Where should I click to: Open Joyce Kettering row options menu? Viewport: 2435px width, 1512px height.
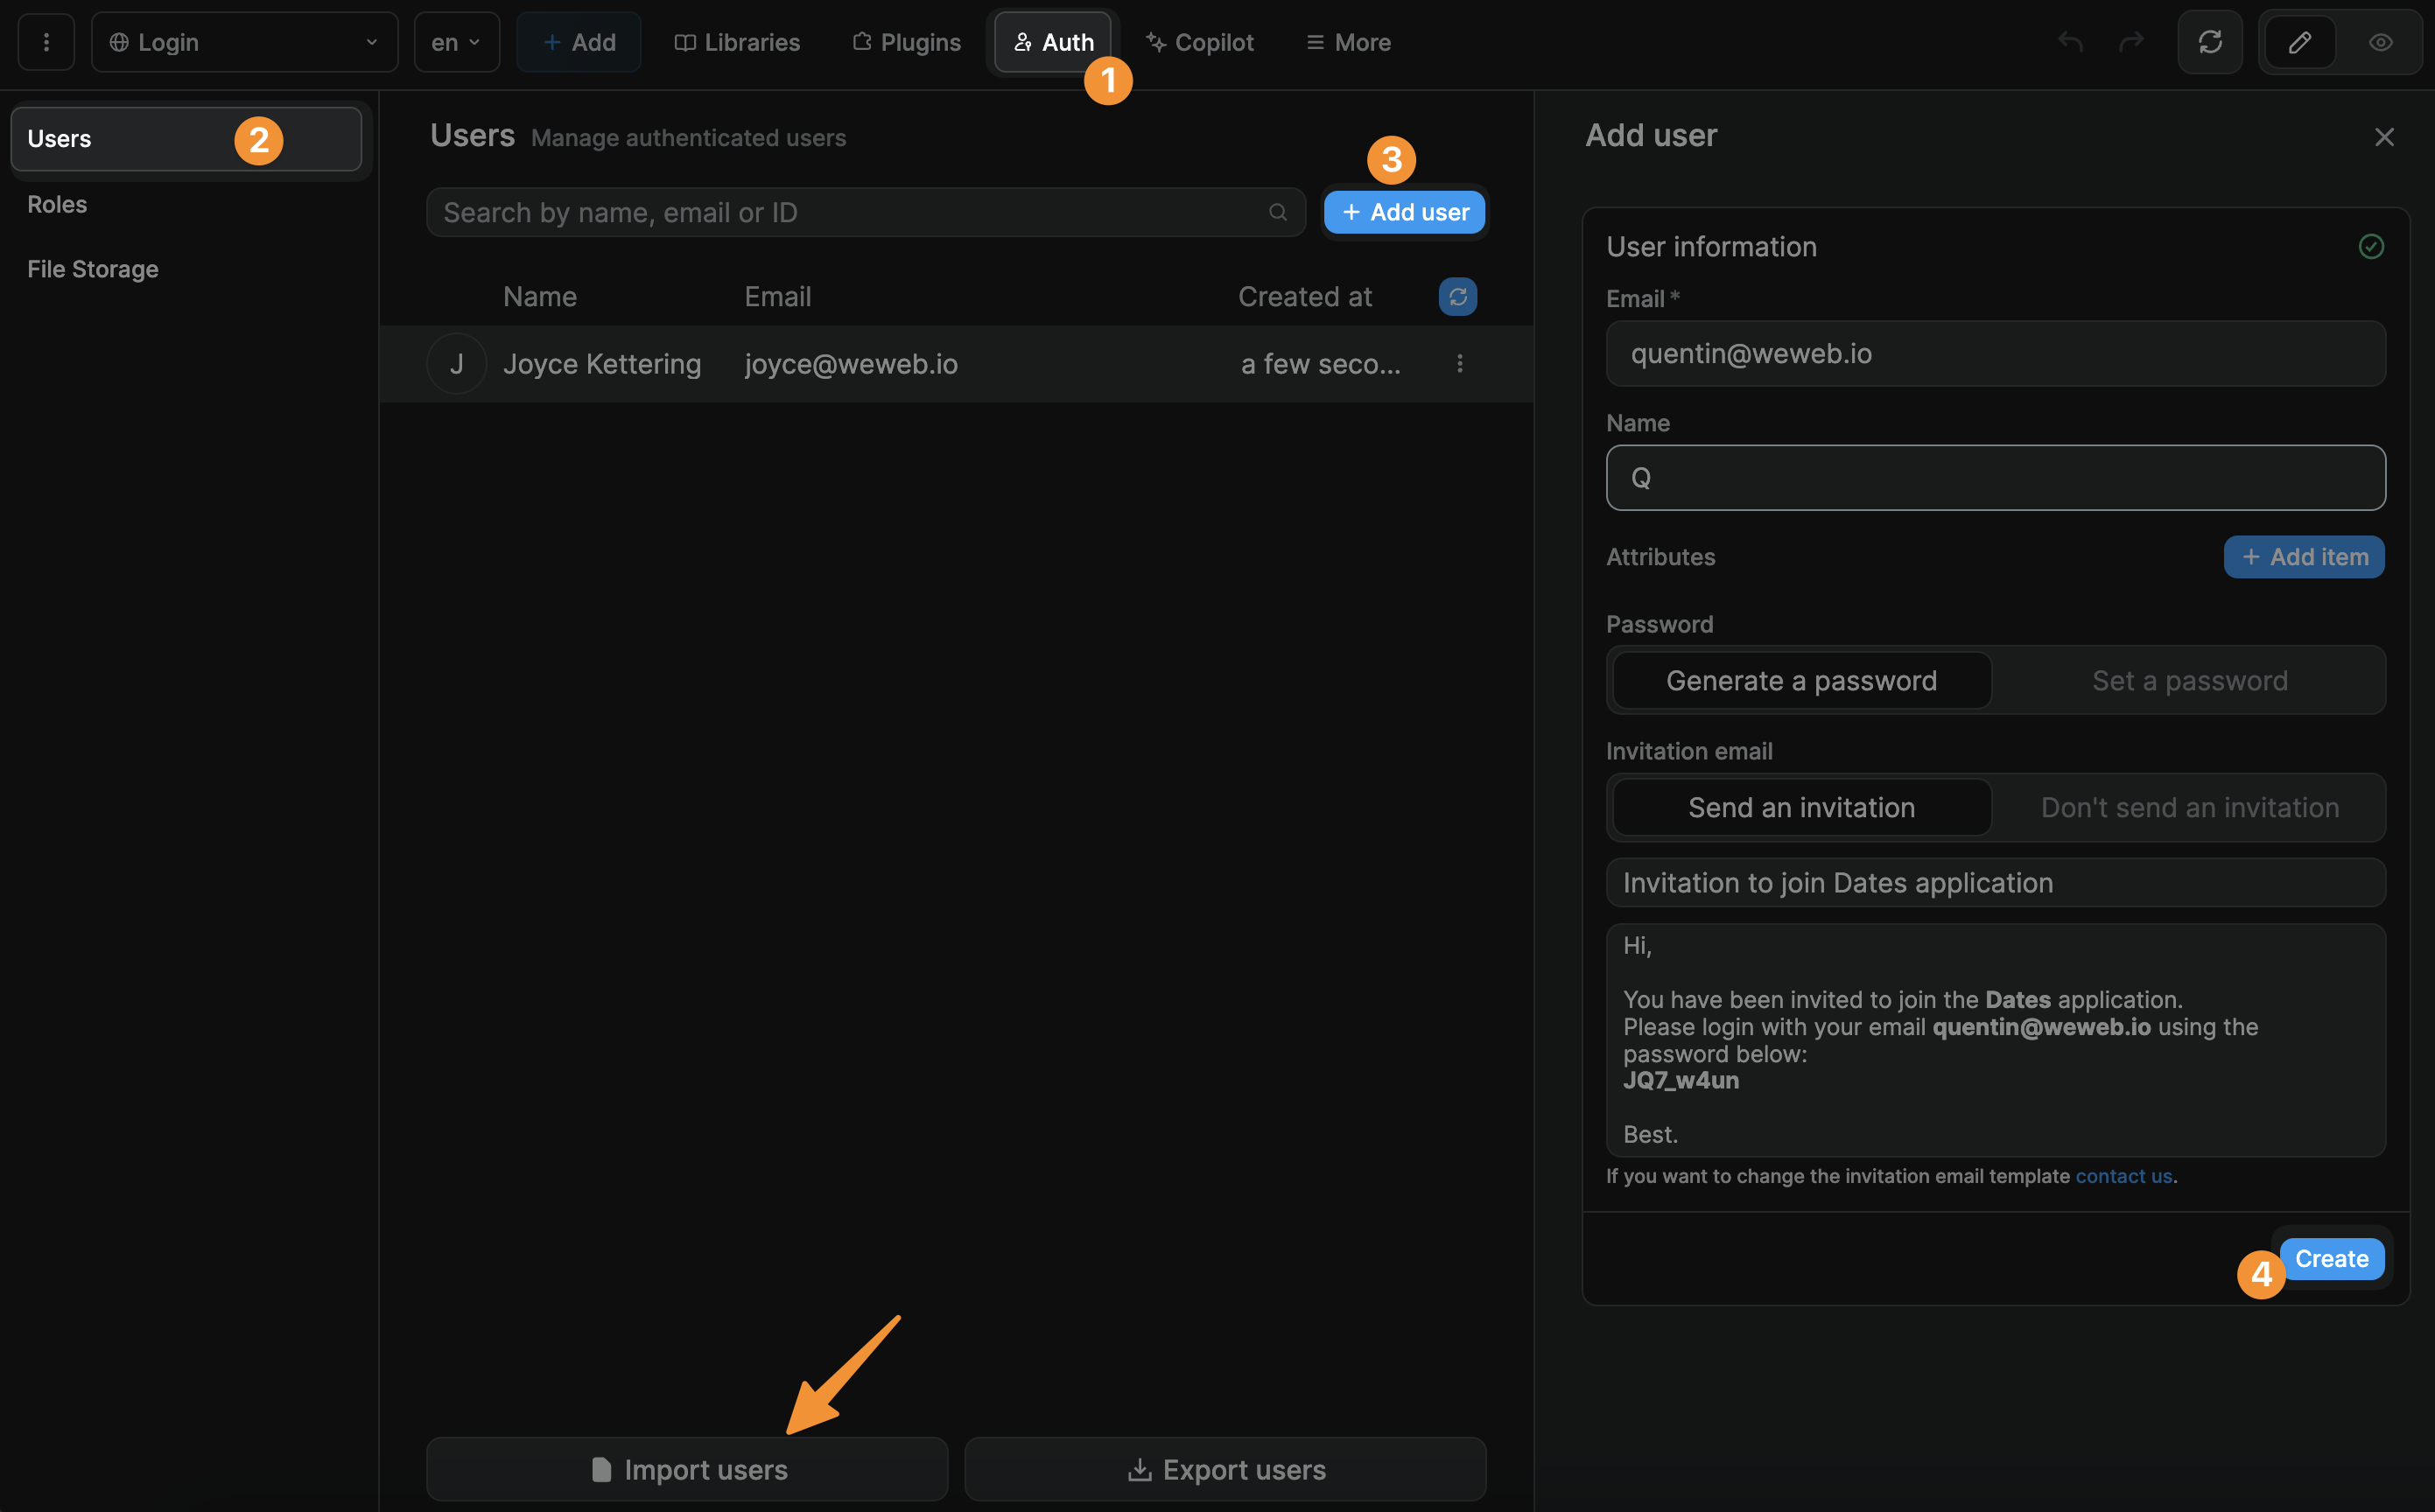click(1459, 364)
